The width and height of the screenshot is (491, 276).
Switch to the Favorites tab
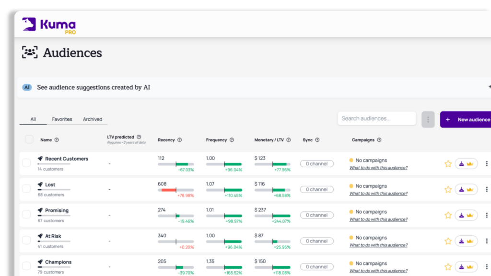(x=62, y=119)
